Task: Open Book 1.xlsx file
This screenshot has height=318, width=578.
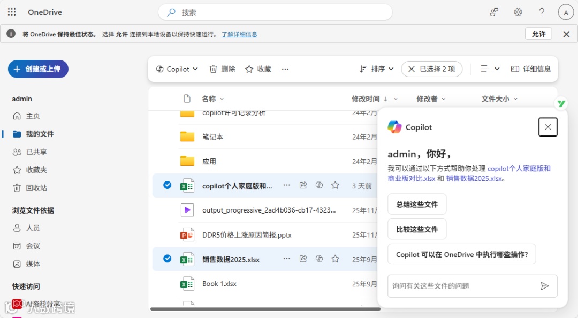Action: [x=219, y=284]
